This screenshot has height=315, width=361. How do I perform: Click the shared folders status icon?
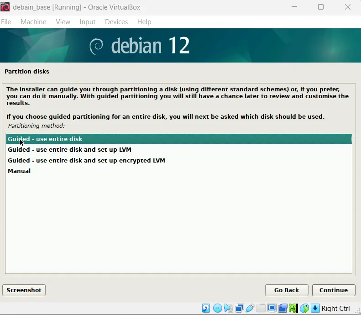click(x=261, y=308)
